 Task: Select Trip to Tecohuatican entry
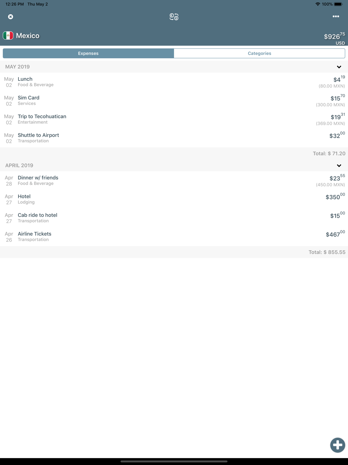coord(174,119)
